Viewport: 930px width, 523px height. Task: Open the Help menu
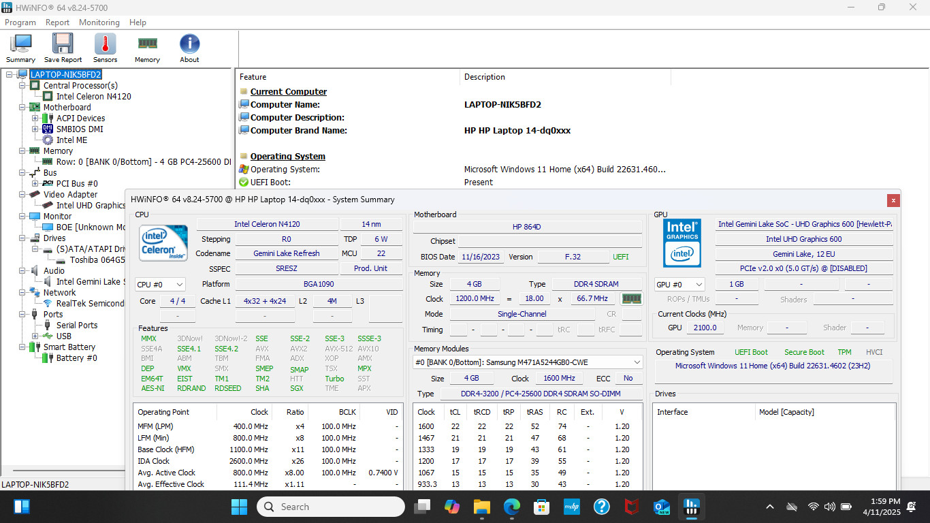point(138,22)
